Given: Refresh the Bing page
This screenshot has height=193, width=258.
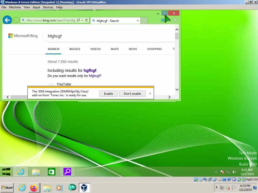Looking at the screenshot, I should (86, 20).
